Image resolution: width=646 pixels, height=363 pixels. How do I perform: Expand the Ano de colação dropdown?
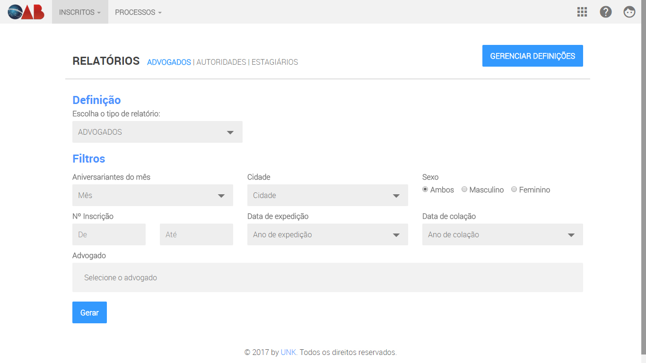coord(502,234)
